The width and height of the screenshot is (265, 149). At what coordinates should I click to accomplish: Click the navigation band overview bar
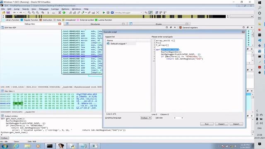tap(116, 17)
